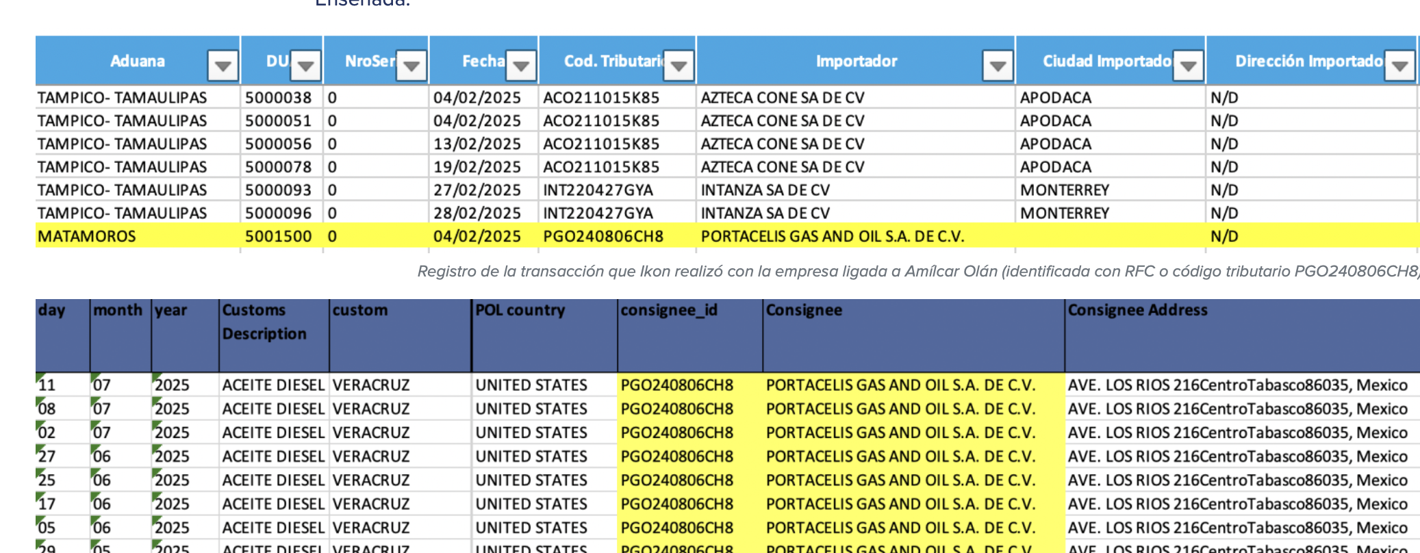Select DUA cell 5000038
Viewport: 1420px width, 553px height.
click(x=281, y=98)
